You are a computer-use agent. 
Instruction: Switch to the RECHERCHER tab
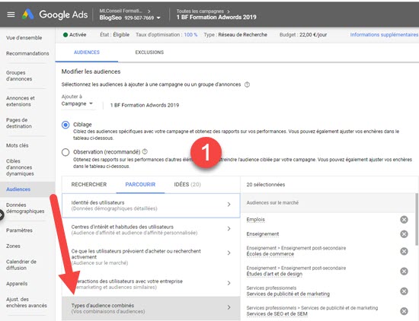click(x=89, y=184)
